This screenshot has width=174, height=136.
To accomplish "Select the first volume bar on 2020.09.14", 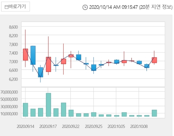I will pyautogui.click(x=26, y=110).
